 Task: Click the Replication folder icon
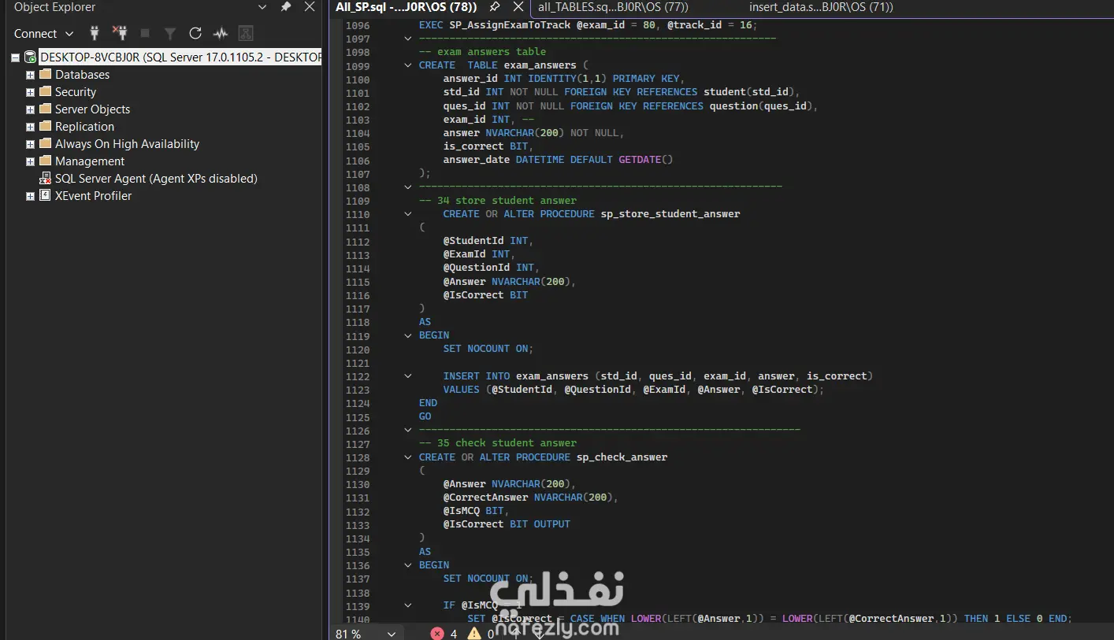point(45,126)
